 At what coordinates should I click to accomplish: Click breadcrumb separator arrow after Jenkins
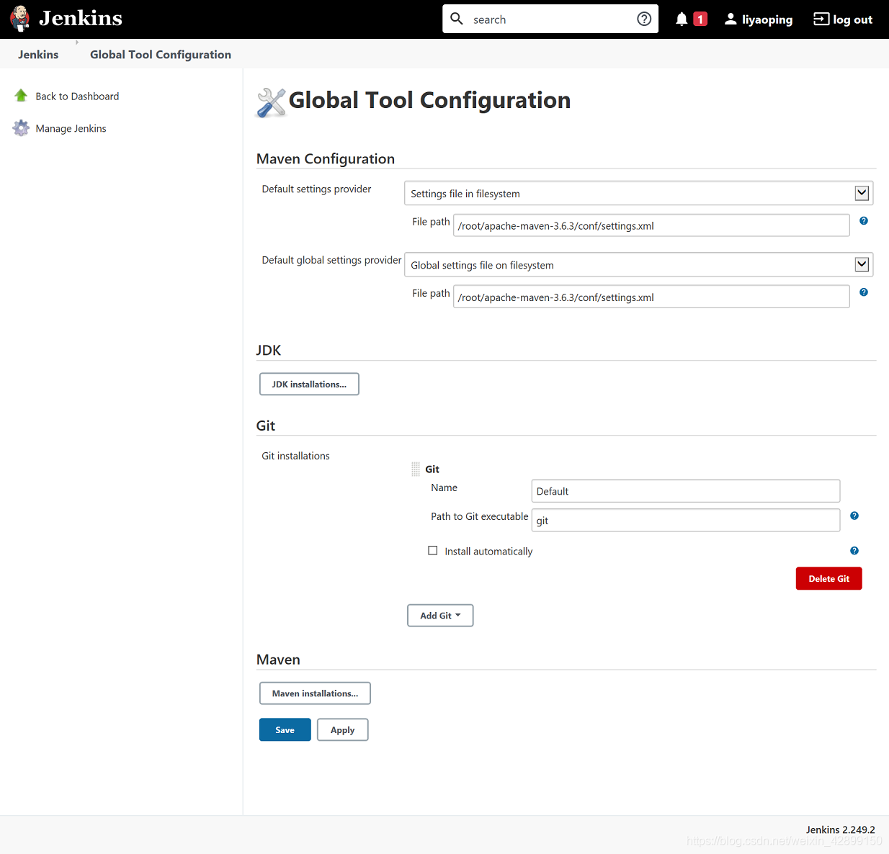(x=77, y=42)
